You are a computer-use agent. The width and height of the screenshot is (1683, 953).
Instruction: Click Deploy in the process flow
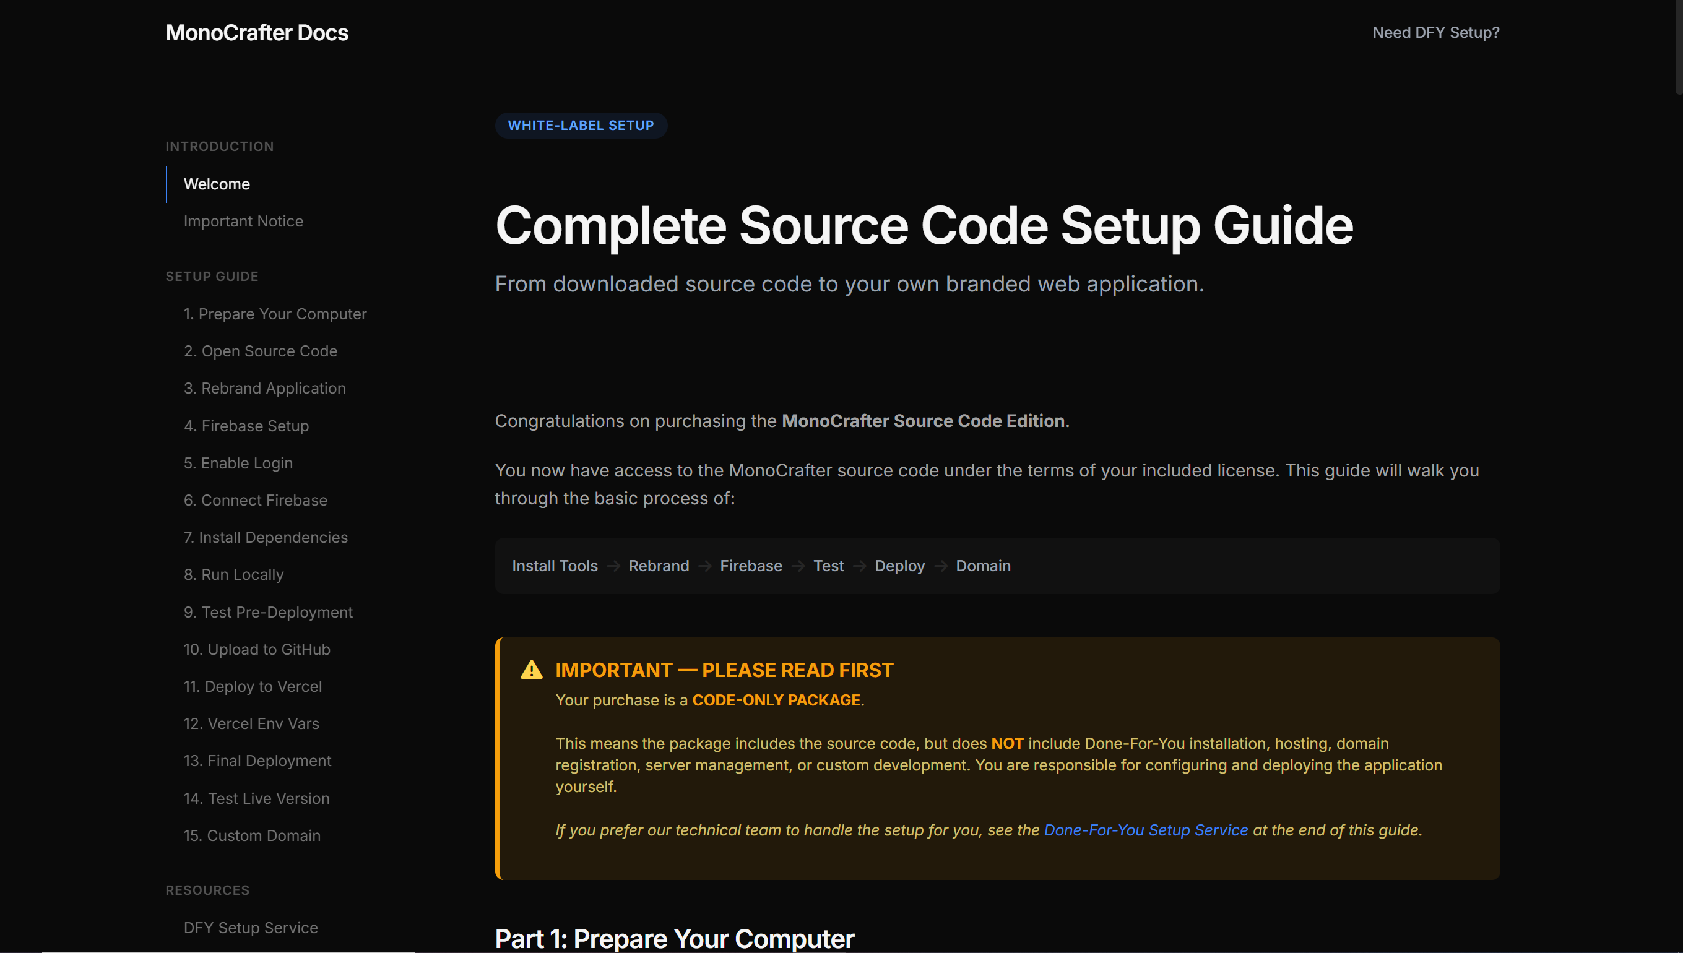(x=899, y=566)
